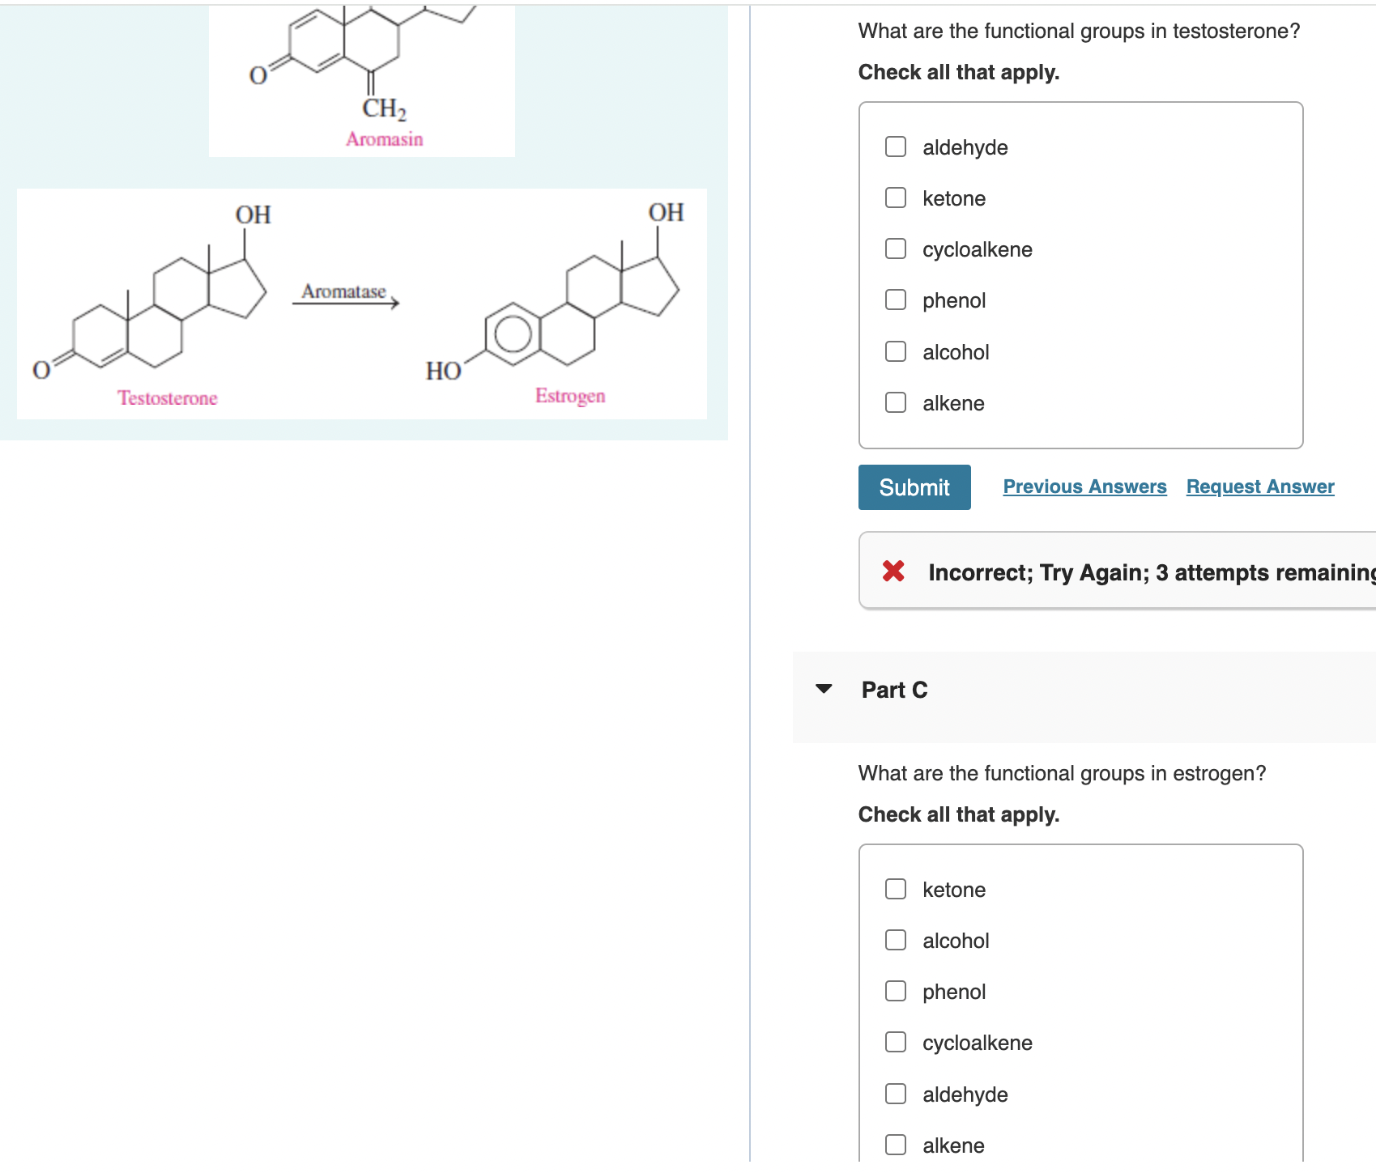The width and height of the screenshot is (1376, 1173).
Task: Click the Part C heading text
Action: (x=893, y=689)
